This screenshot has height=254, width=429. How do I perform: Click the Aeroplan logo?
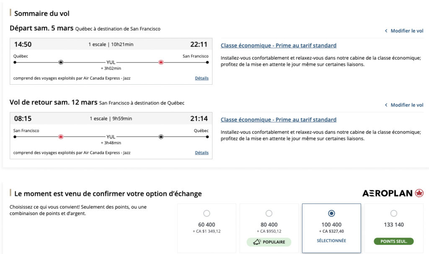pyautogui.click(x=393, y=193)
